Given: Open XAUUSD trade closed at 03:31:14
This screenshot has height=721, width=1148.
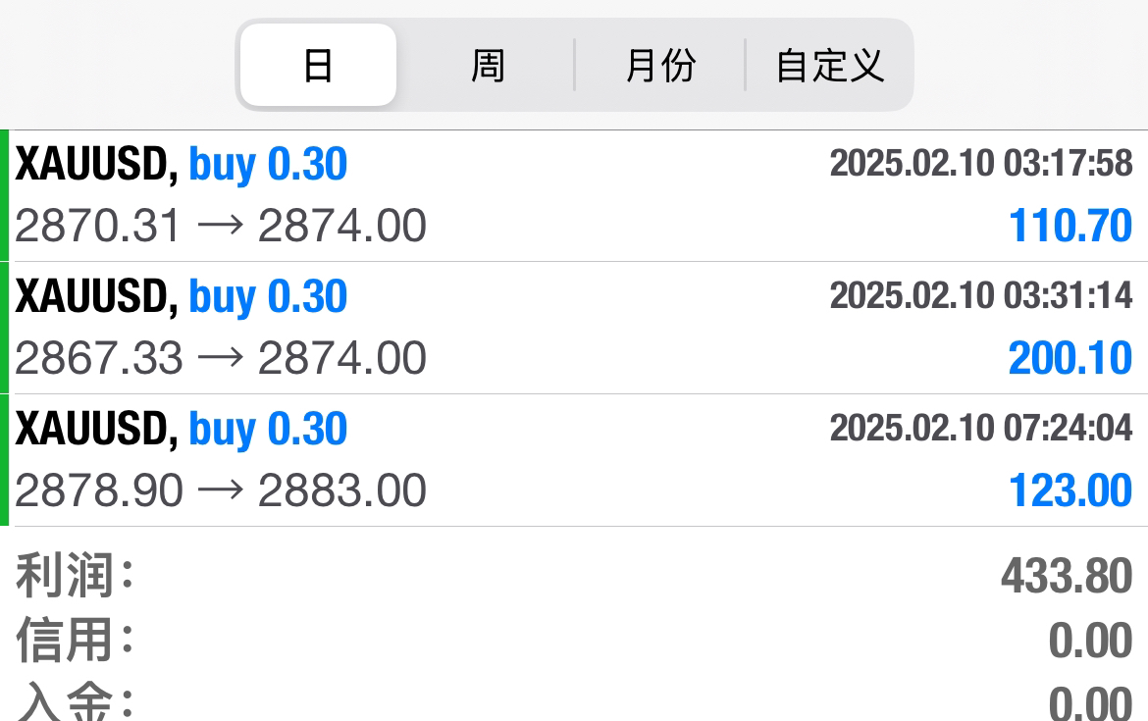Looking at the screenshot, I should point(574,328).
